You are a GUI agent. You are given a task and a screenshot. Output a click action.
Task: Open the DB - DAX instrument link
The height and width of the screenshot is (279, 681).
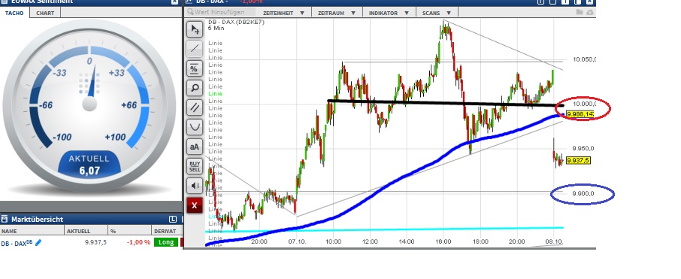(17, 243)
